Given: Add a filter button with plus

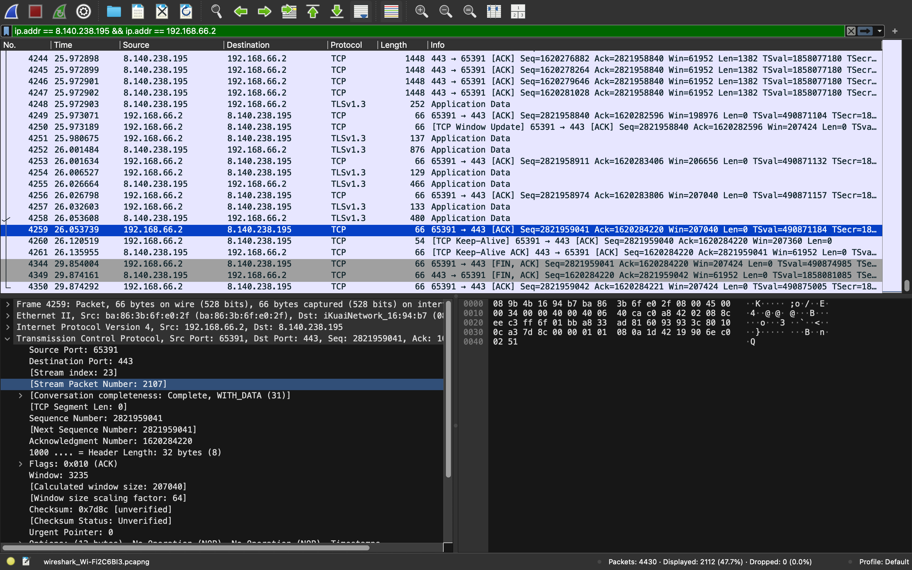Looking at the screenshot, I should pos(895,31).
